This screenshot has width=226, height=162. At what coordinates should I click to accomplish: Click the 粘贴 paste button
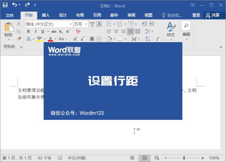8,29
